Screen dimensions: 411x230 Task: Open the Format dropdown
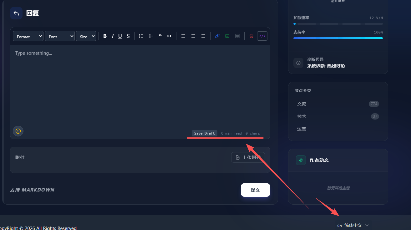[28, 36]
